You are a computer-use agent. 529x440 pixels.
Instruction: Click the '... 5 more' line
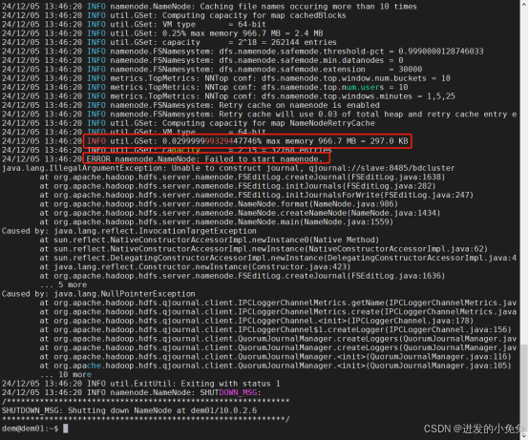63,285
